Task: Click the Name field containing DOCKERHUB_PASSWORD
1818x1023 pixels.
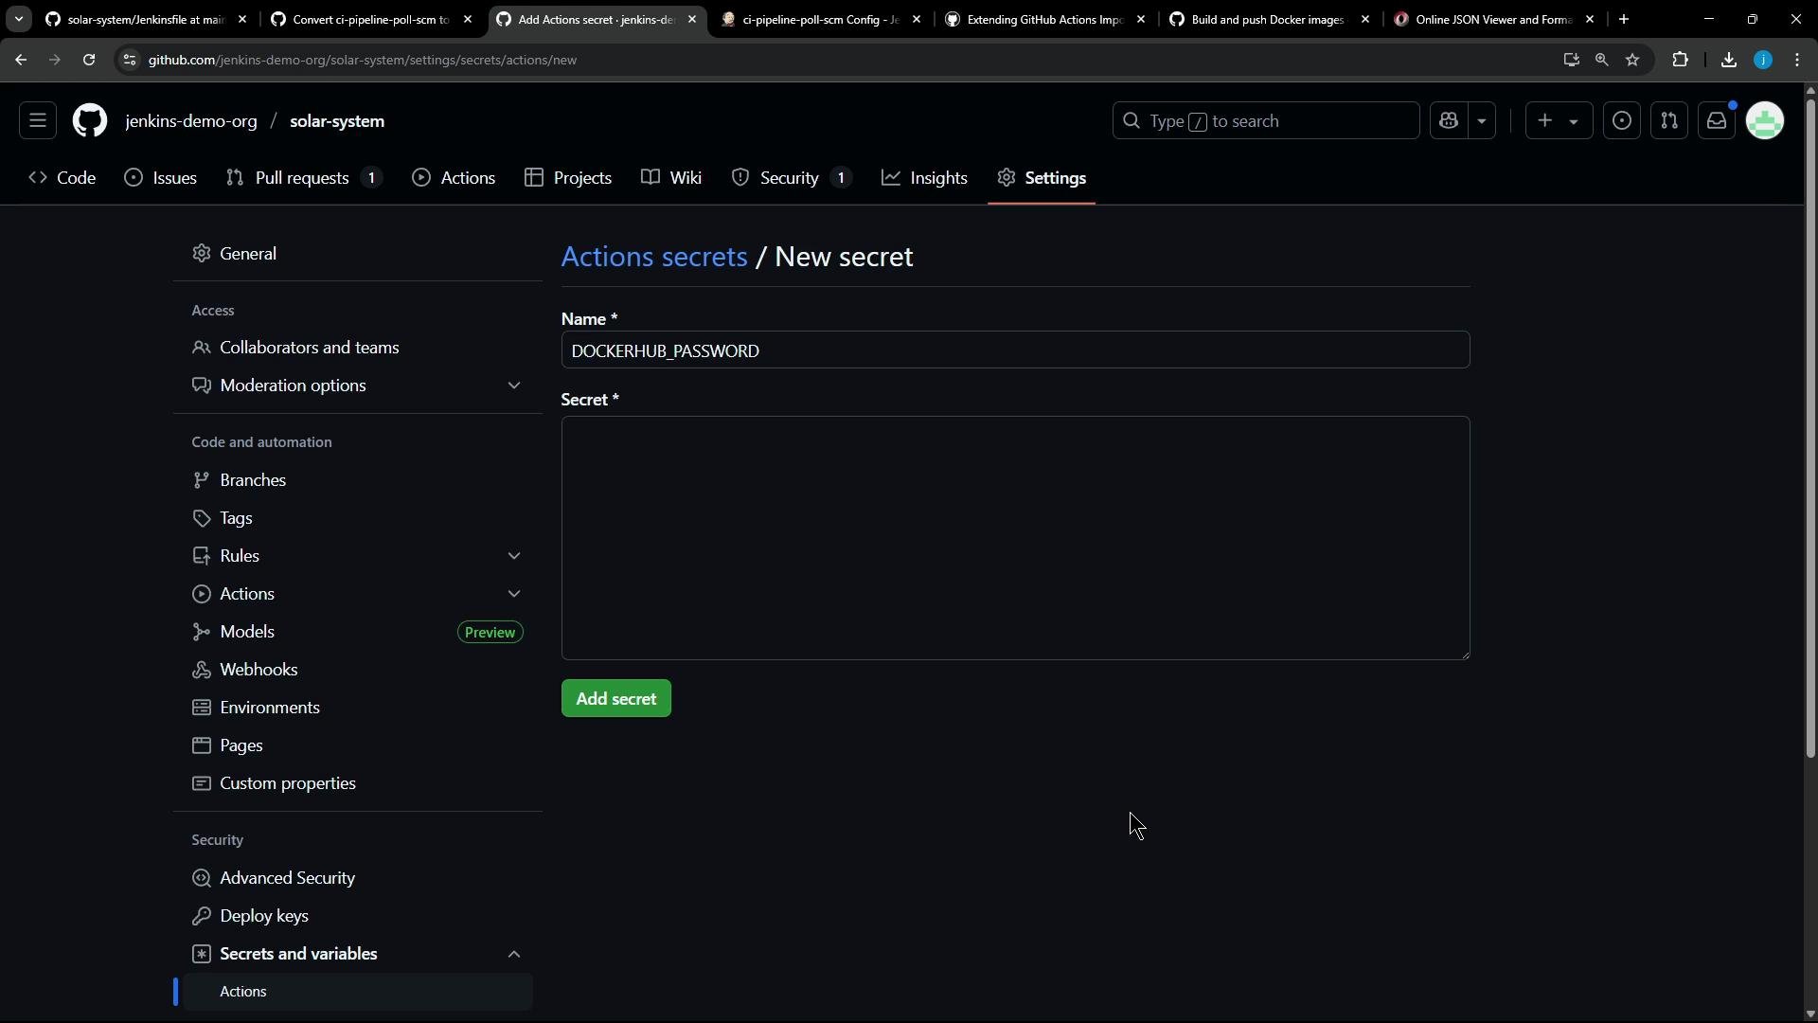Action: (x=1015, y=350)
